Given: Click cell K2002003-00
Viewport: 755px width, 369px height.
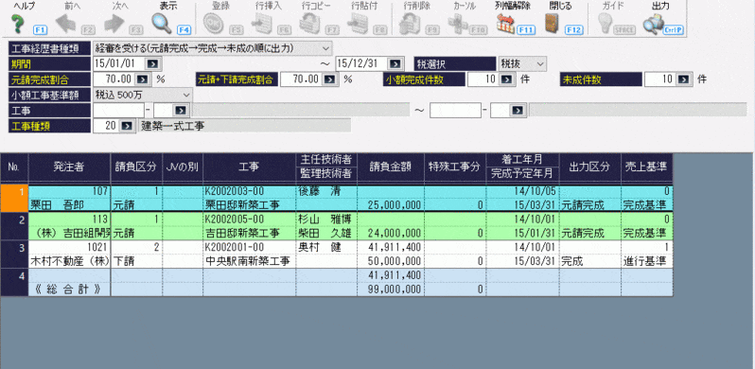Looking at the screenshot, I should [x=249, y=191].
